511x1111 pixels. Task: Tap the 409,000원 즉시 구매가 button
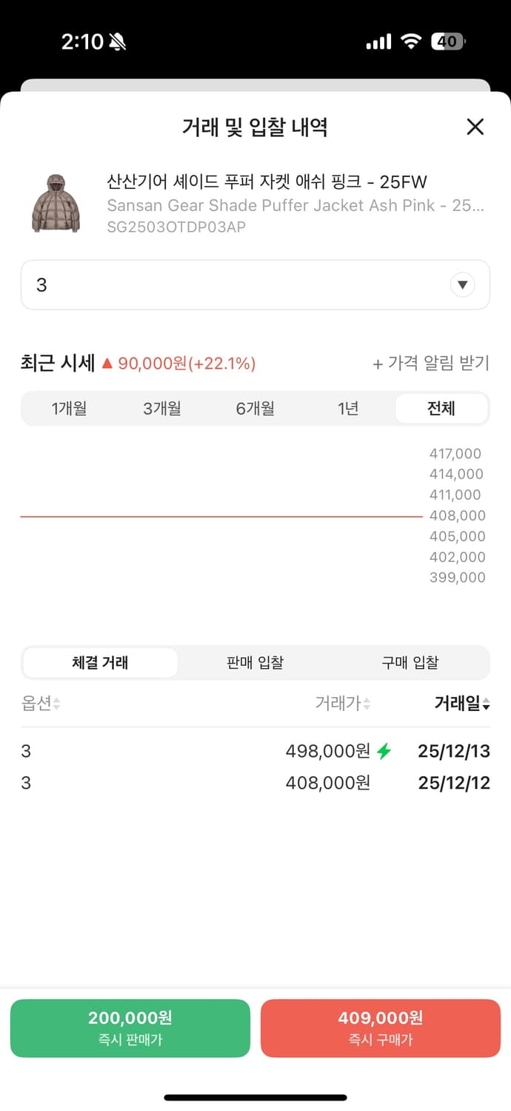(380, 1027)
